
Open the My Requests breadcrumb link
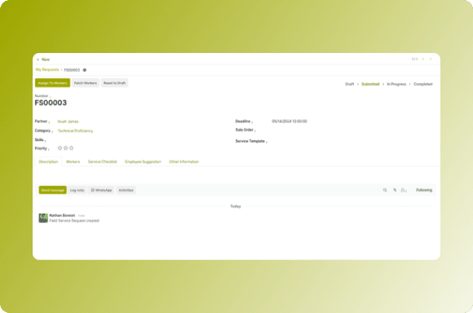[x=47, y=69]
